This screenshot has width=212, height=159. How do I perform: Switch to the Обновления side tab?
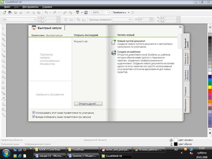(x=187, y=105)
